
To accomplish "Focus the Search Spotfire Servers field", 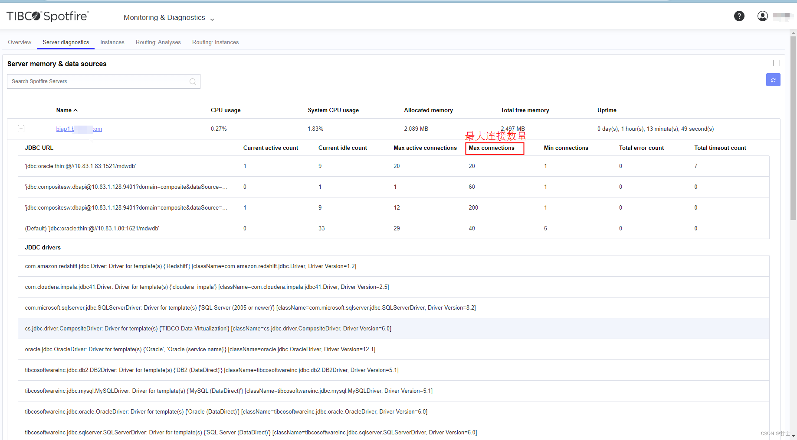I will (103, 81).
